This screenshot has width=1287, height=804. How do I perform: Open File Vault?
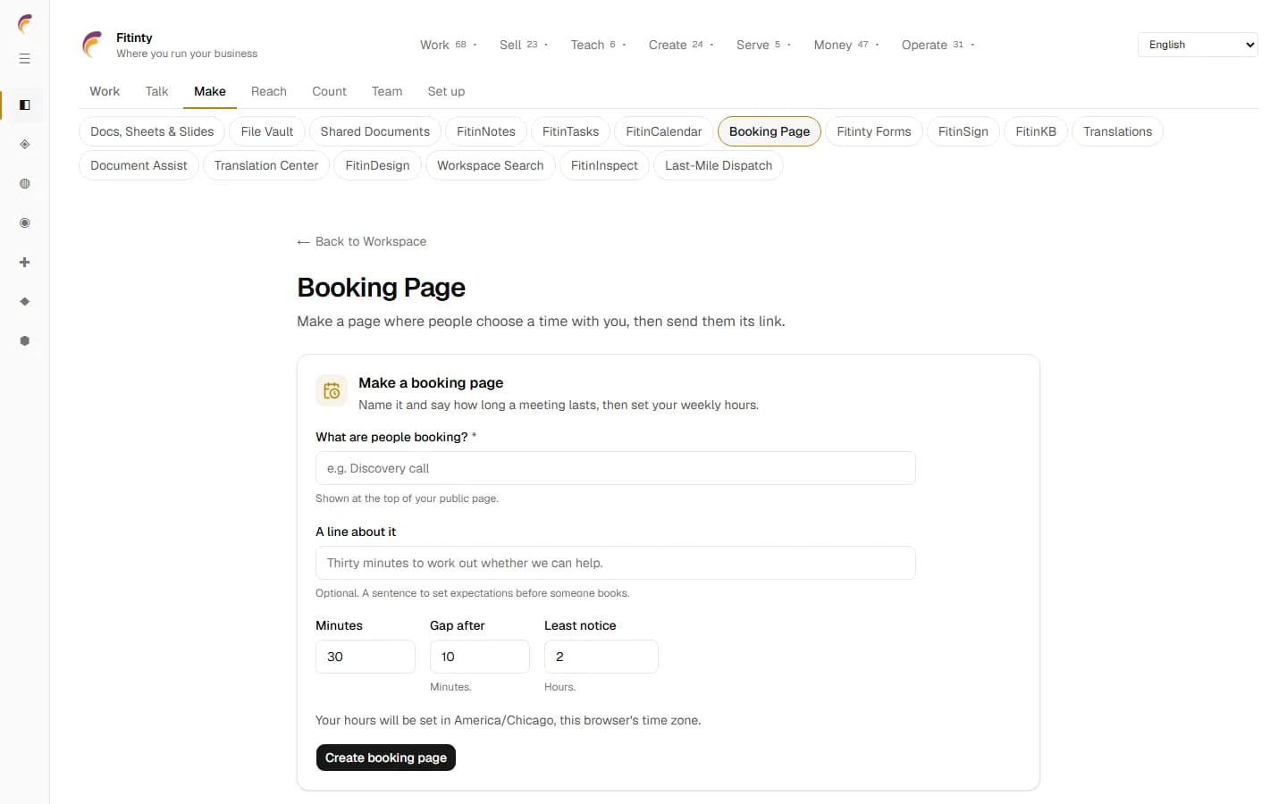(267, 131)
